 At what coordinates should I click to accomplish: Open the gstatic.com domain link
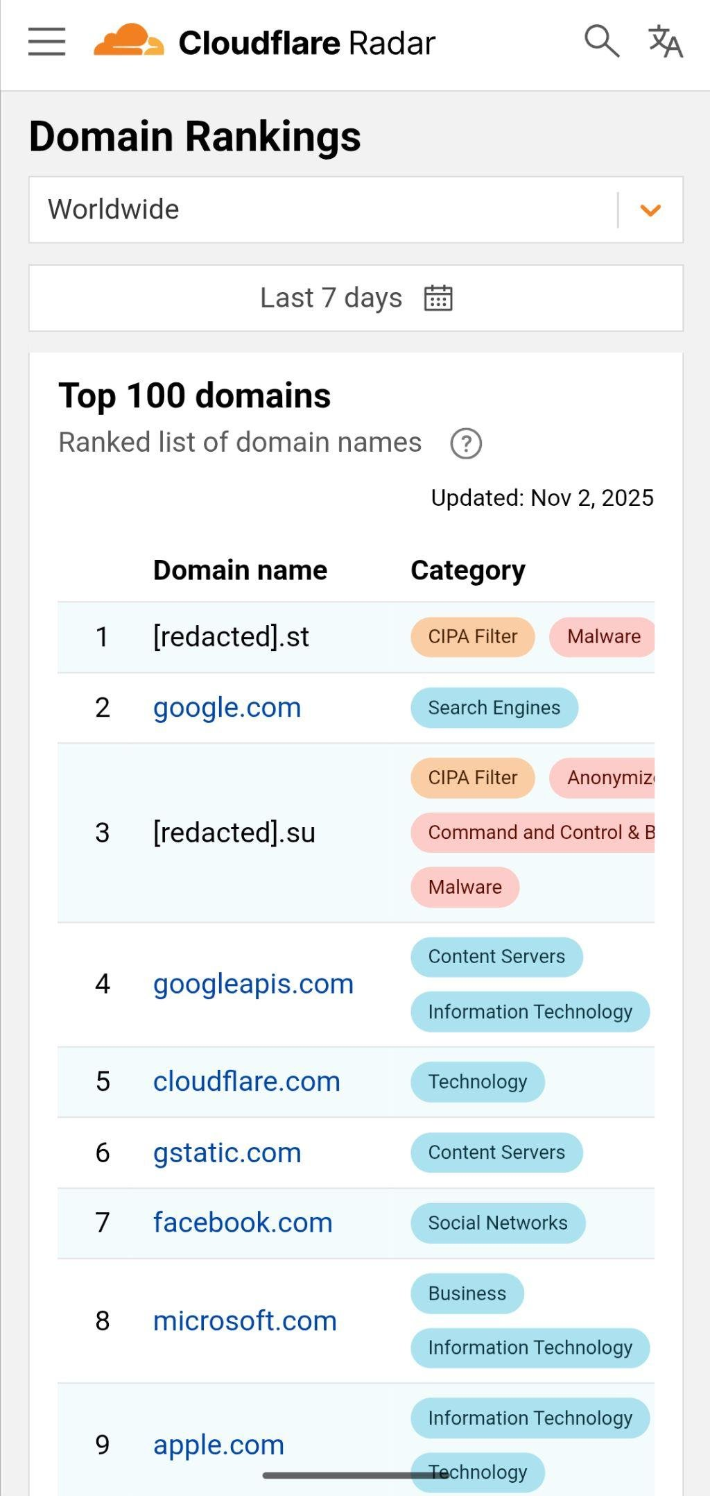(x=227, y=1153)
